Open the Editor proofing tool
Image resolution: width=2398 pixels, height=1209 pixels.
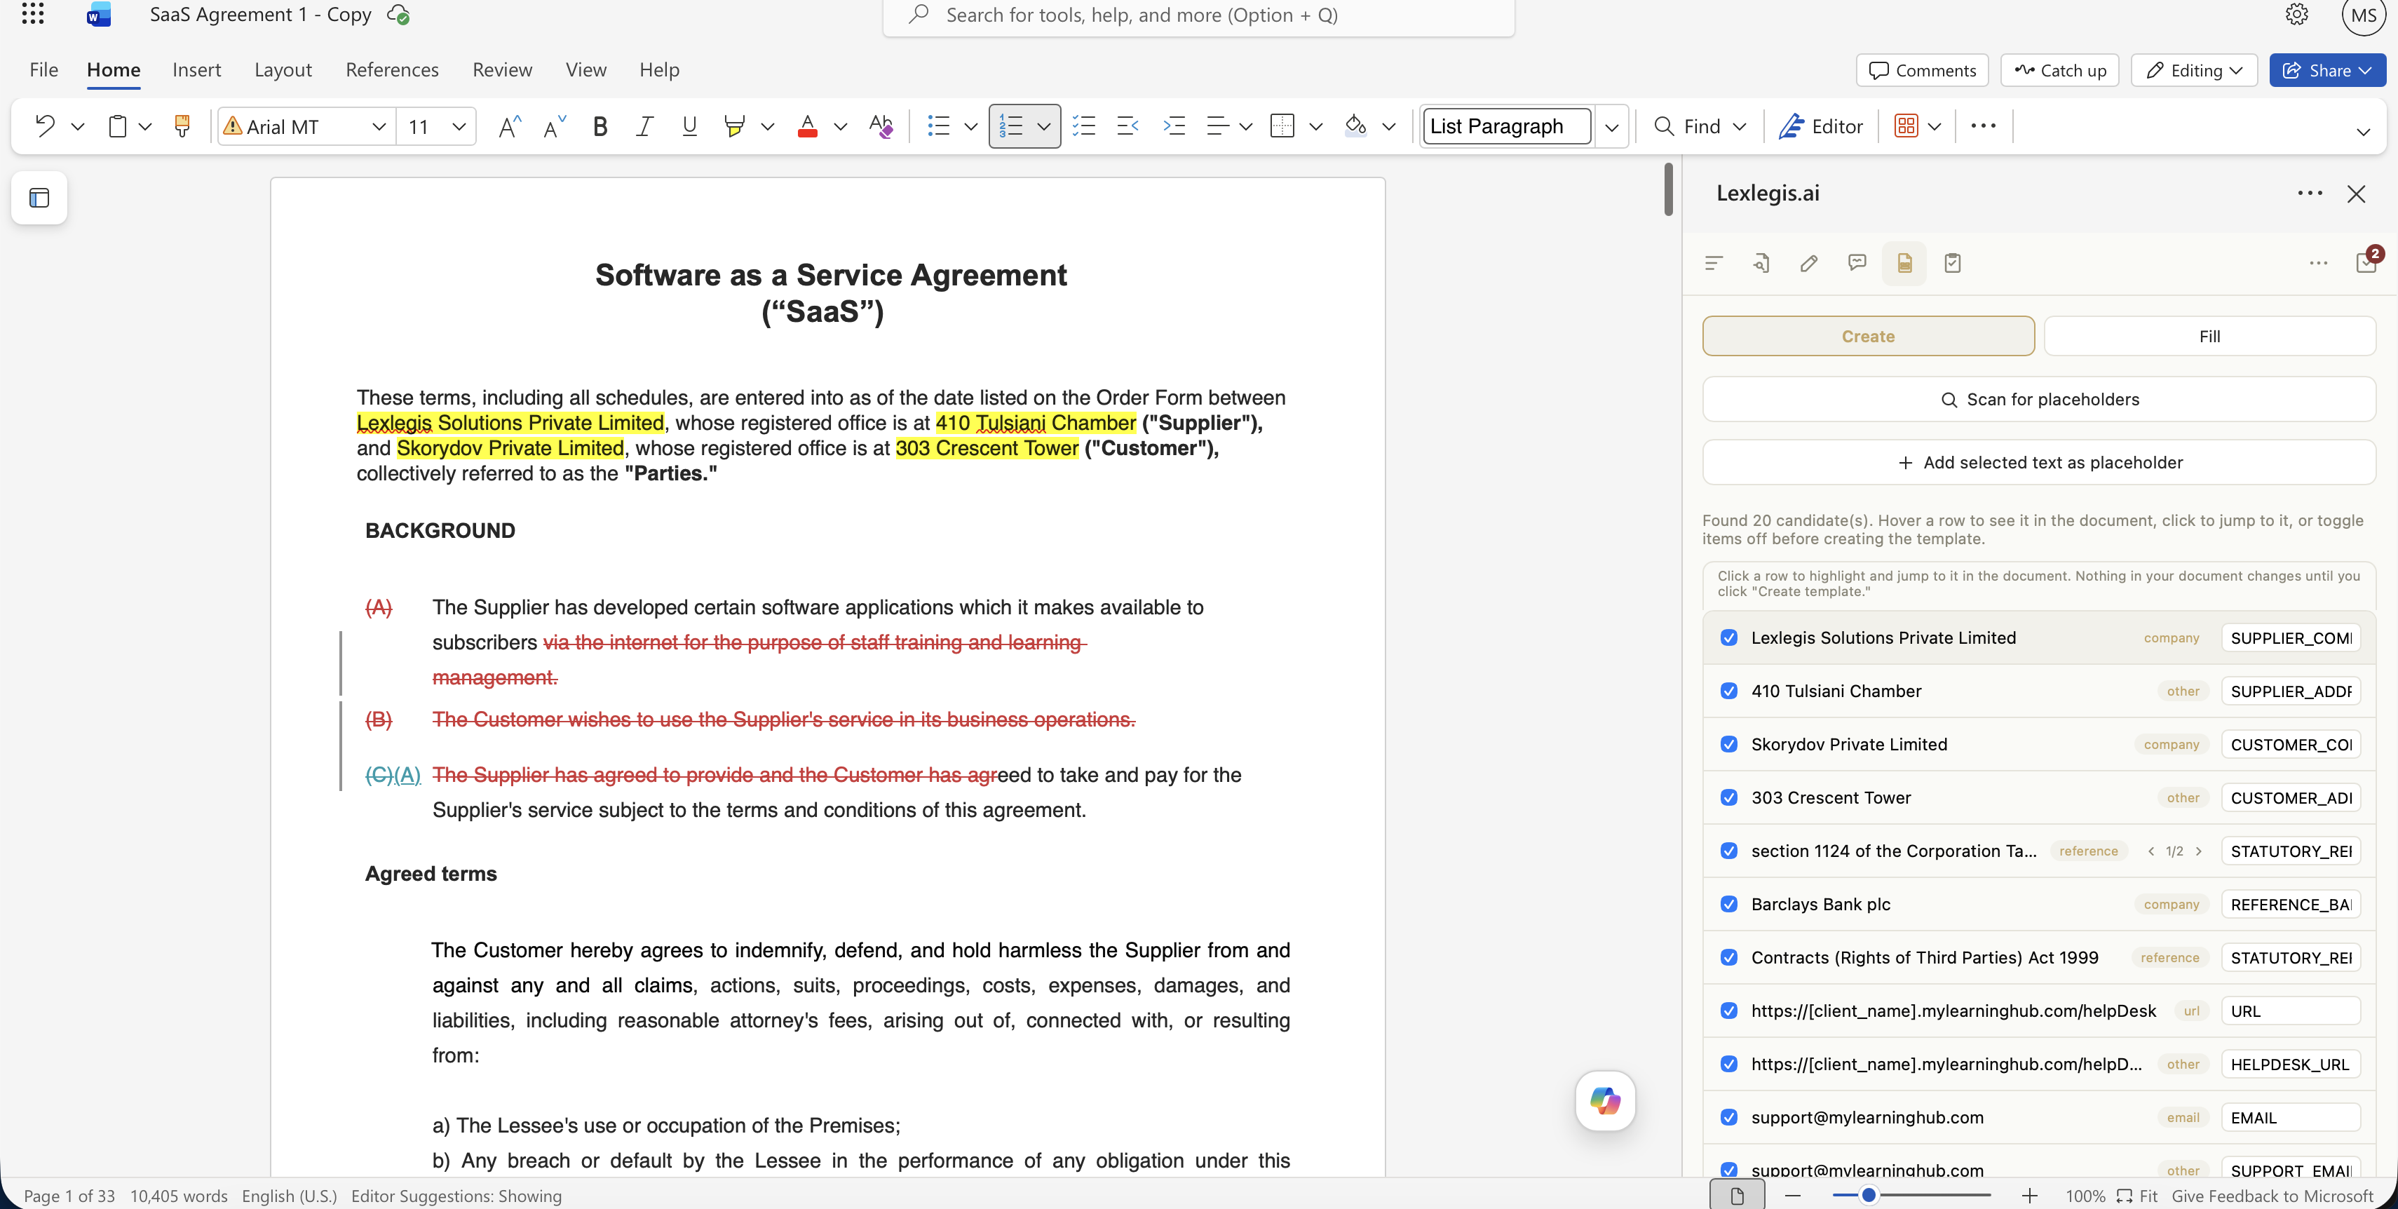tap(1821, 126)
